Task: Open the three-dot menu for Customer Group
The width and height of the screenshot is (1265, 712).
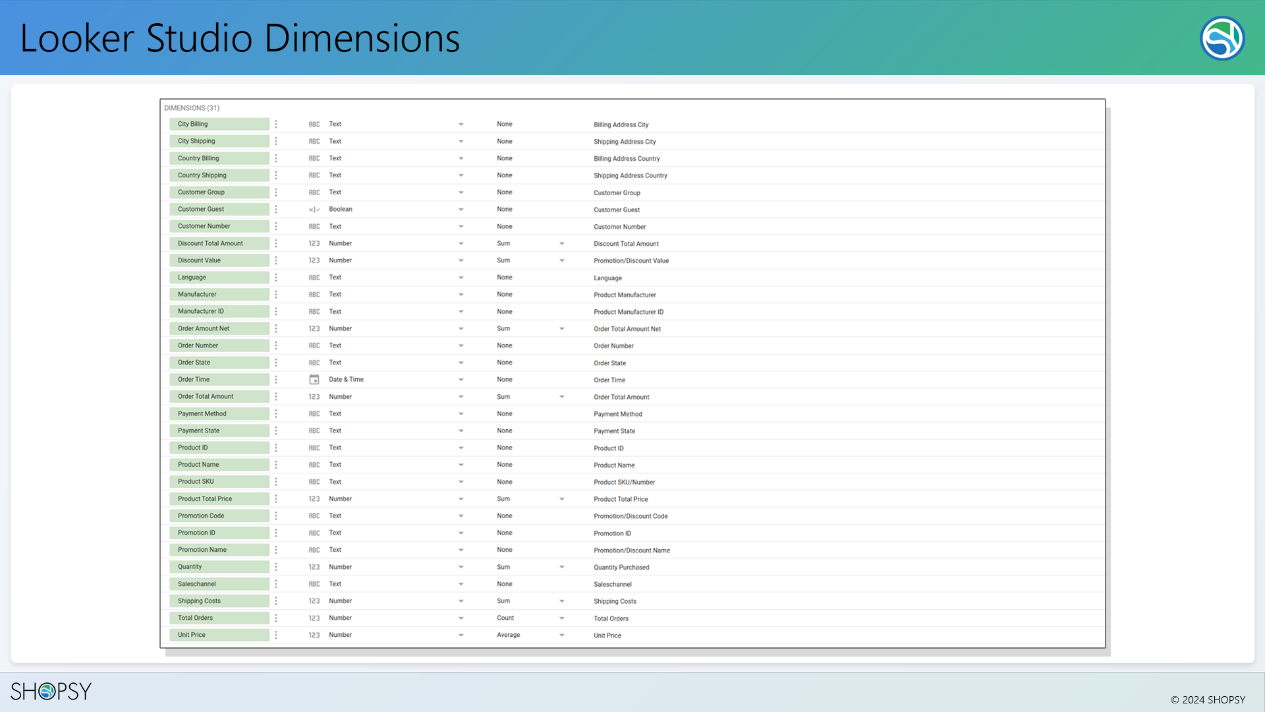Action: click(x=276, y=193)
